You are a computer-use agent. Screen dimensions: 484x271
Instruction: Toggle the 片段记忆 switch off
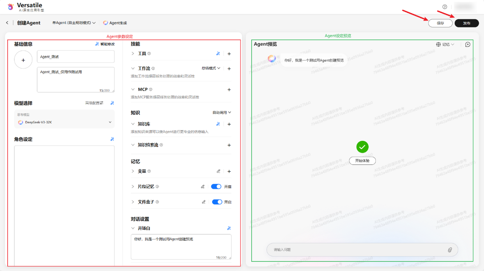tap(217, 187)
